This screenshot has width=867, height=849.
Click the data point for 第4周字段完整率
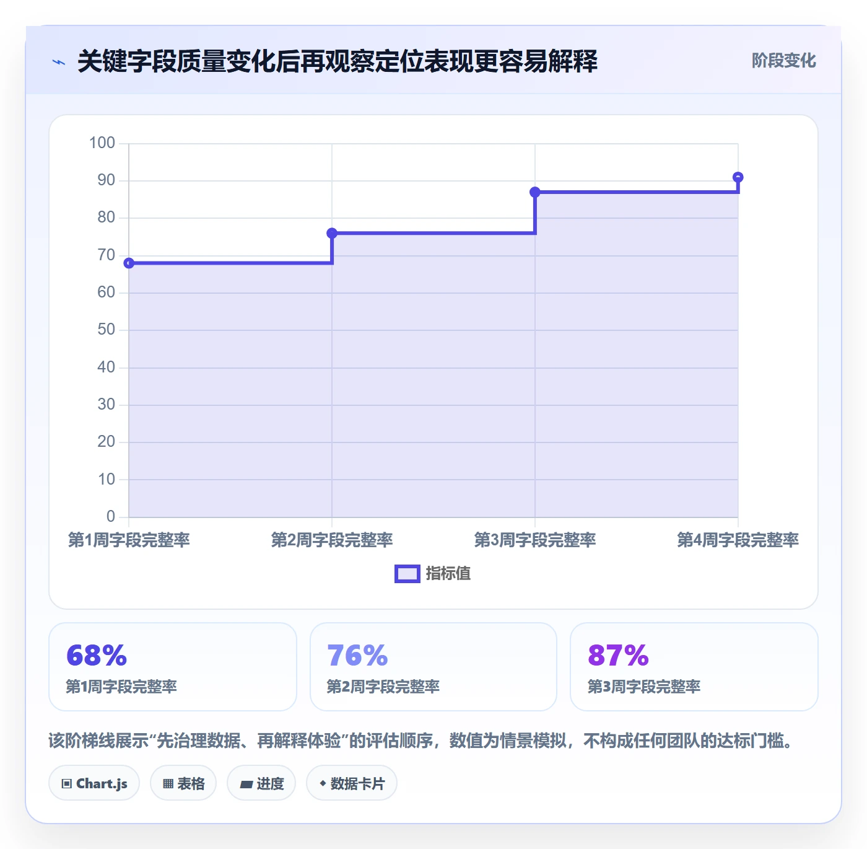(738, 177)
